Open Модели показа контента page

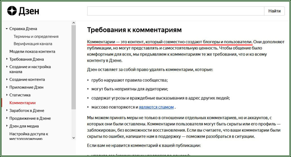pyautogui.click(x=32, y=51)
